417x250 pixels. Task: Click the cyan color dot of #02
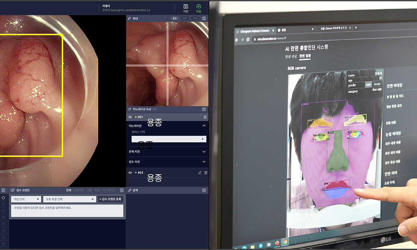point(136,172)
